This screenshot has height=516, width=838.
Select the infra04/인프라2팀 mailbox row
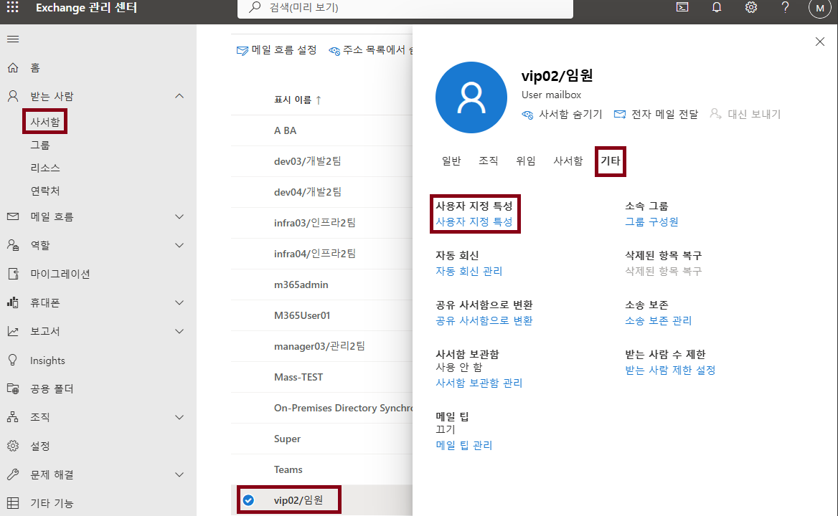pos(321,254)
